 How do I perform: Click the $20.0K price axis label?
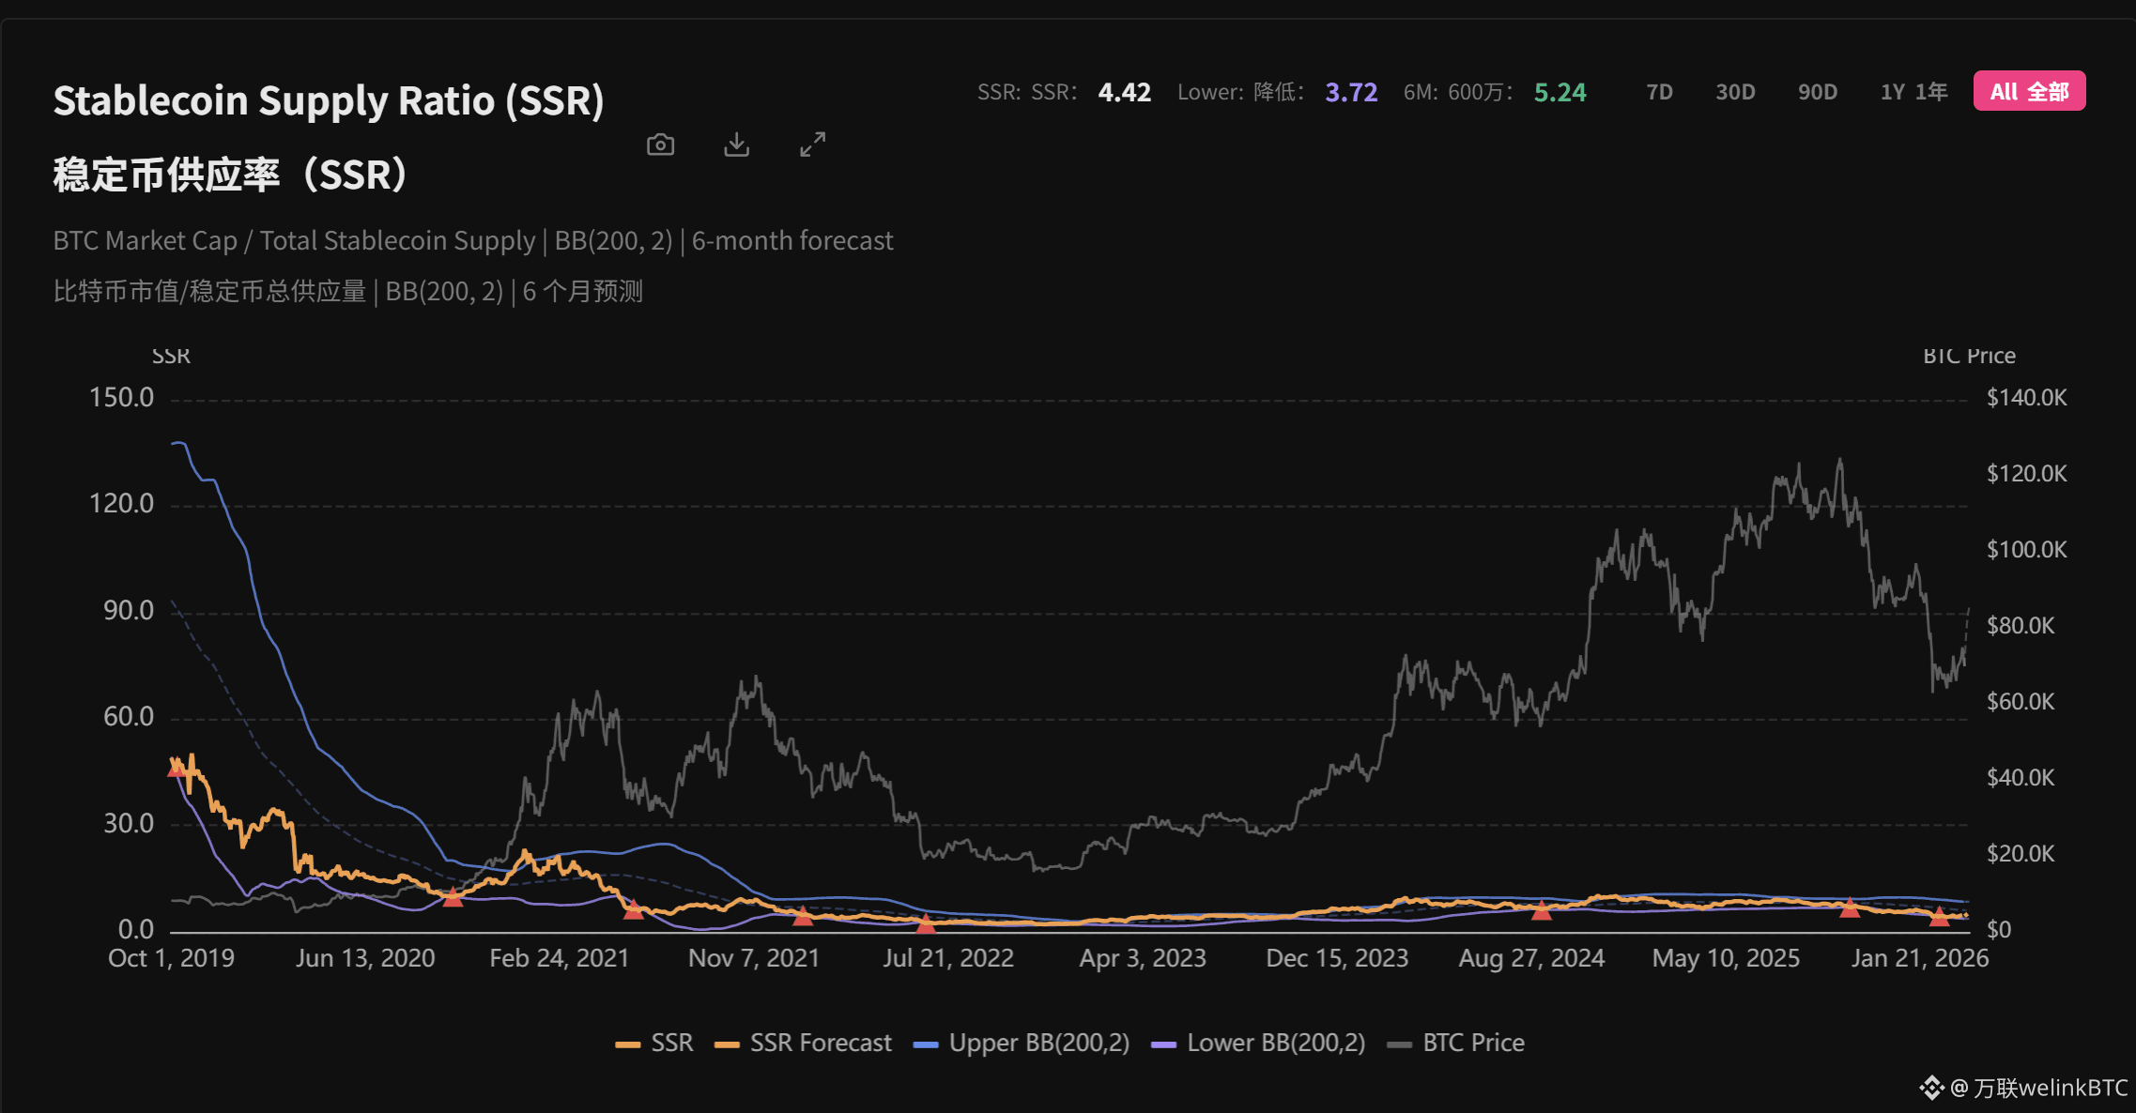2021,854
